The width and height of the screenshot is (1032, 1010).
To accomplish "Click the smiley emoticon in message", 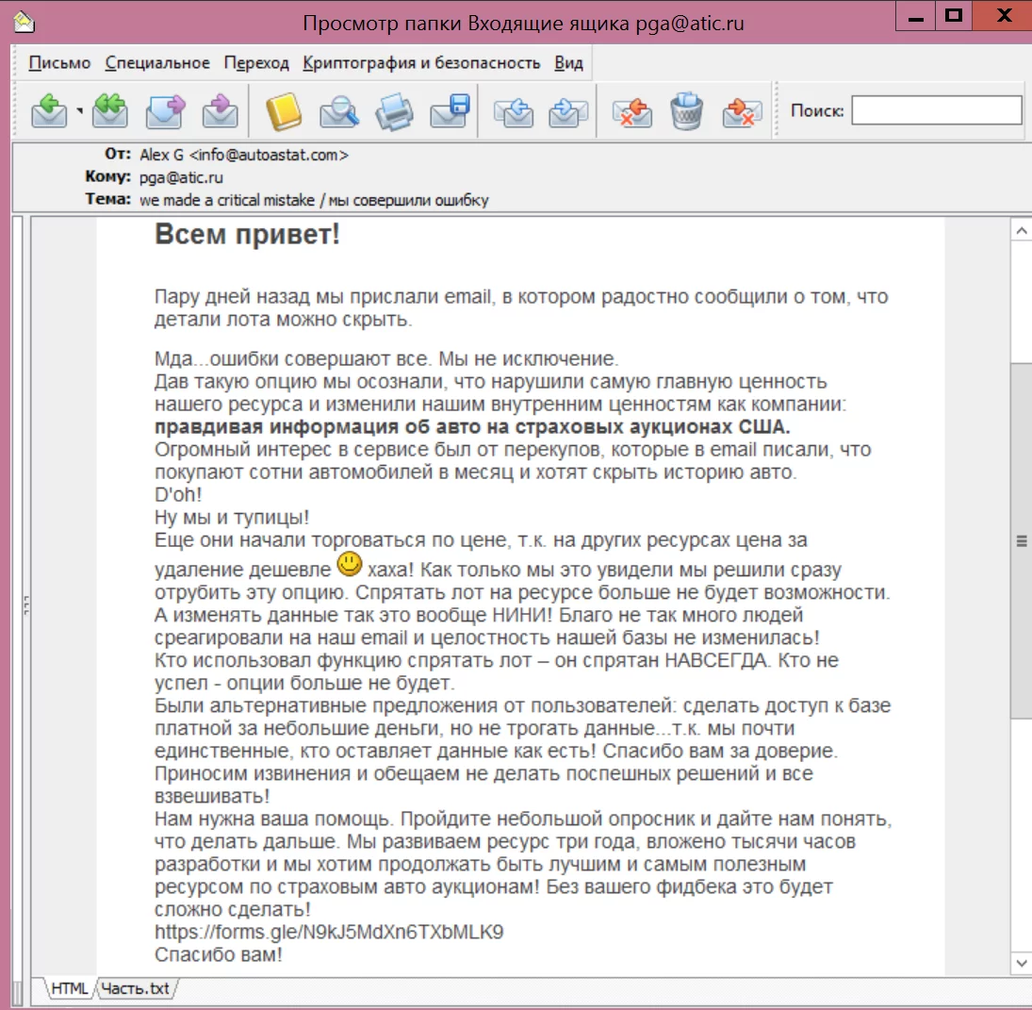I will point(350,564).
